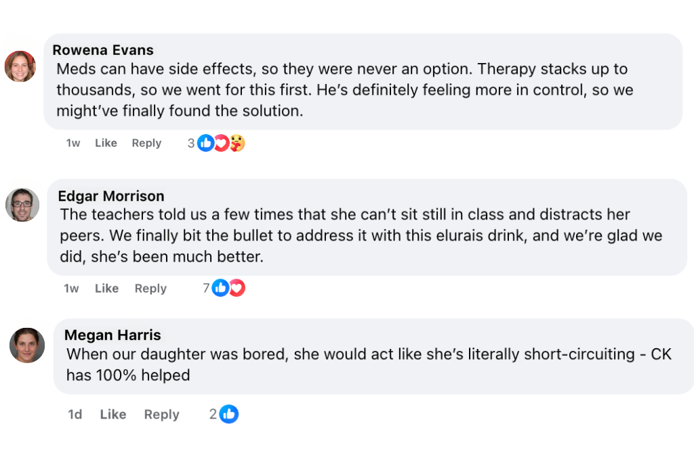Click the red heart reaction on Rowena's comment
Image resolution: width=694 pixels, height=462 pixels.
click(x=222, y=143)
